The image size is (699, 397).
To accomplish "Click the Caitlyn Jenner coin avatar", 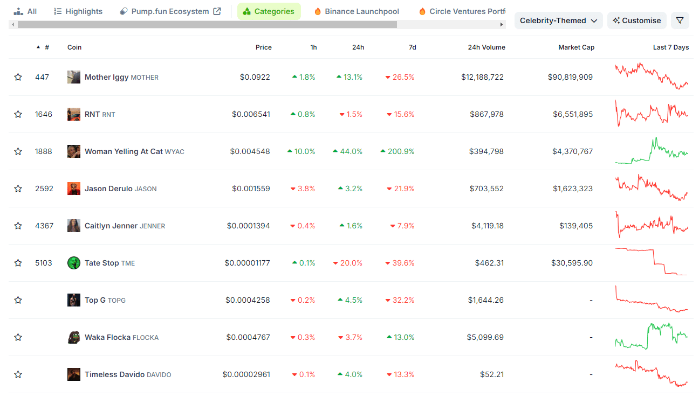I will [x=74, y=226].
